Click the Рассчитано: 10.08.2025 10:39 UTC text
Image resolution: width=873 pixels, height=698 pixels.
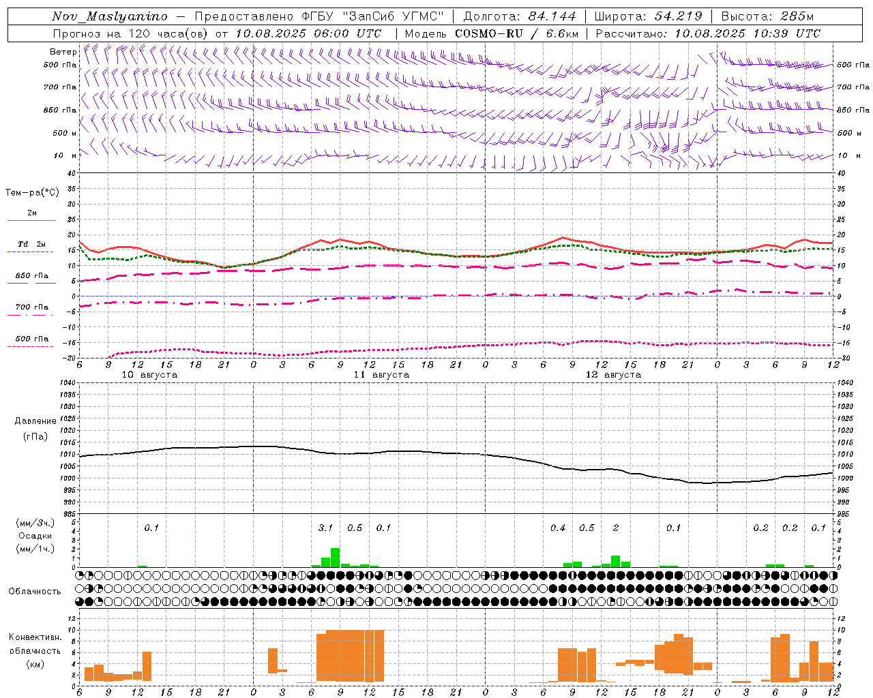click(708, 33)
